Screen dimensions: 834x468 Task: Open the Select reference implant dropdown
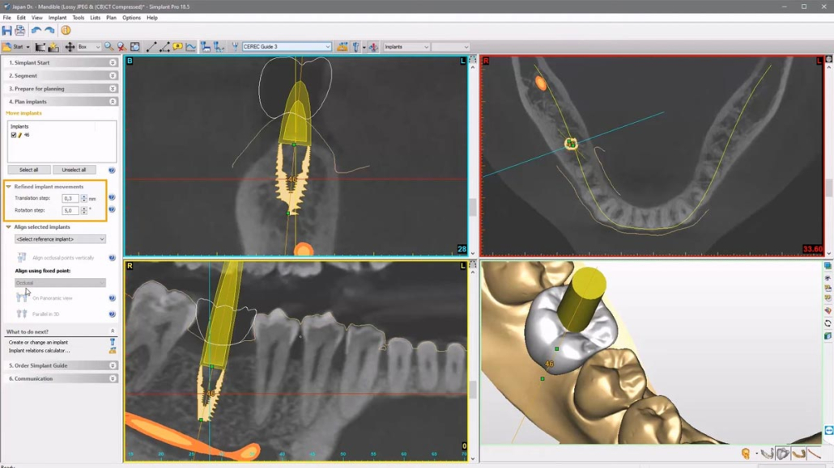[60, 239]
